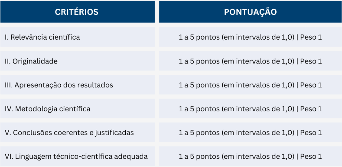This screenshot has height=167, width=342.
Task: Click score cell for Apresentação dos resultados
Action: point(250,85)
